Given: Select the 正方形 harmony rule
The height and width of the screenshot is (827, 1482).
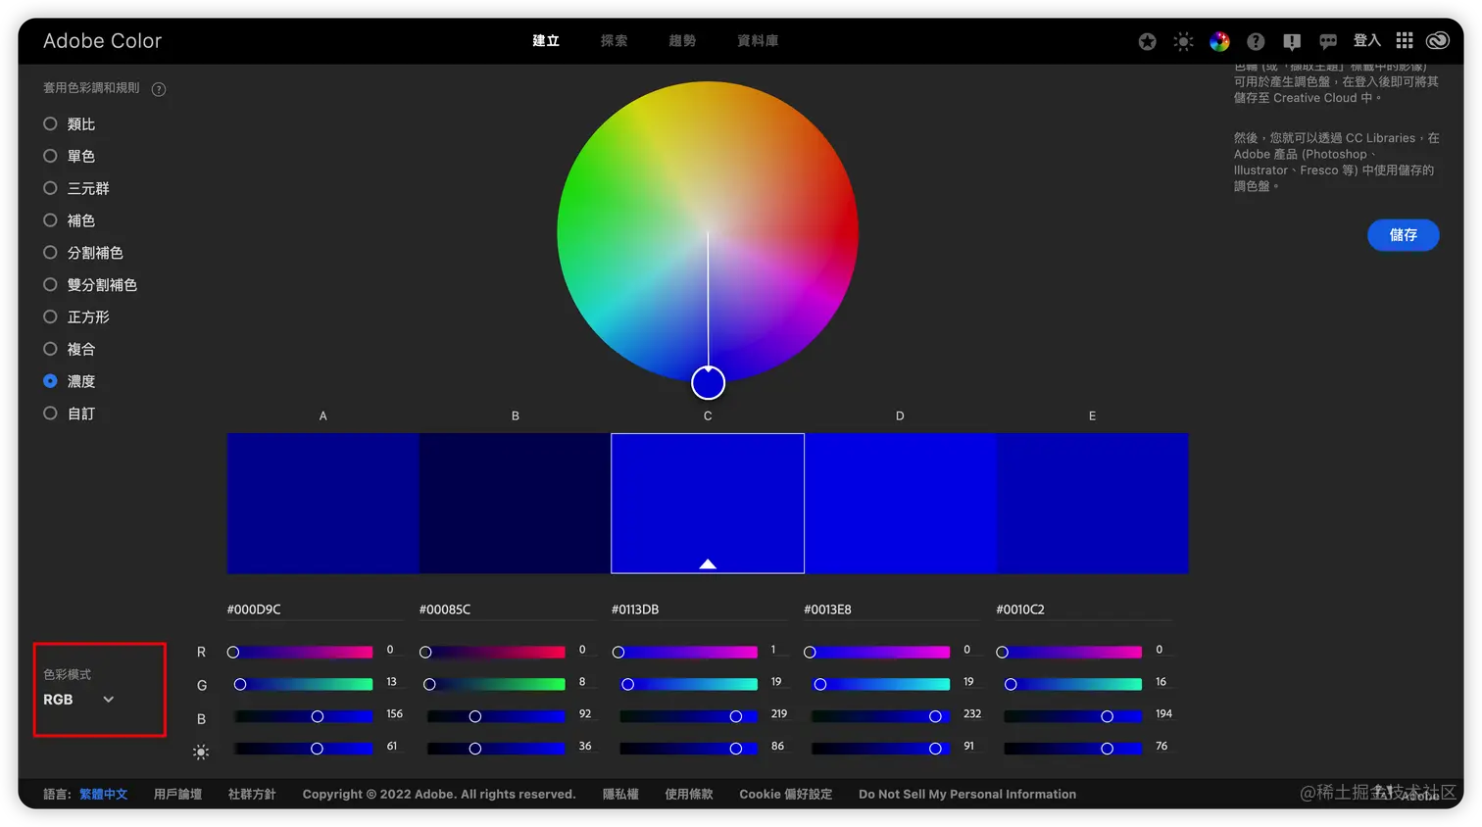Looking at the screenshot, I should click(76, 317).
